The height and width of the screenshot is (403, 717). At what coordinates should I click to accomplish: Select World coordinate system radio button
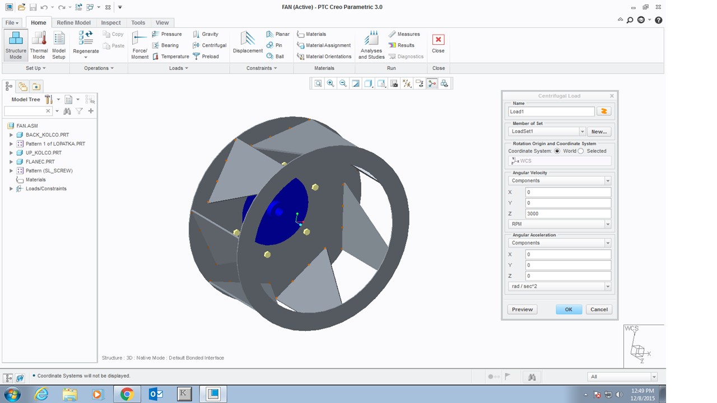[557, 151]
